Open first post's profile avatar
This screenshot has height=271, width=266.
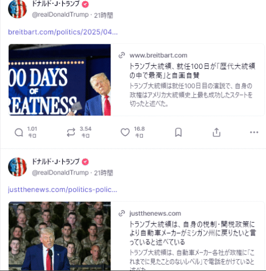pos(17,9)
